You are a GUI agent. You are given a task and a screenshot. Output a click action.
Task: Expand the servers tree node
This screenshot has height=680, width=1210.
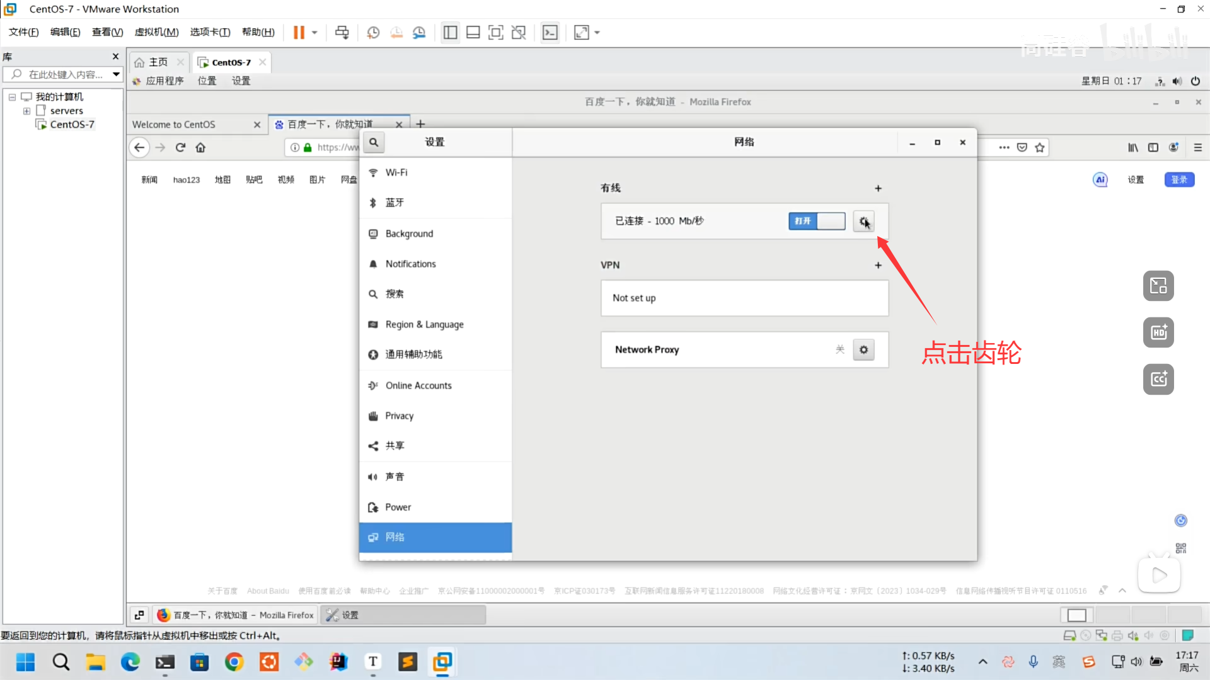(26, 111)
